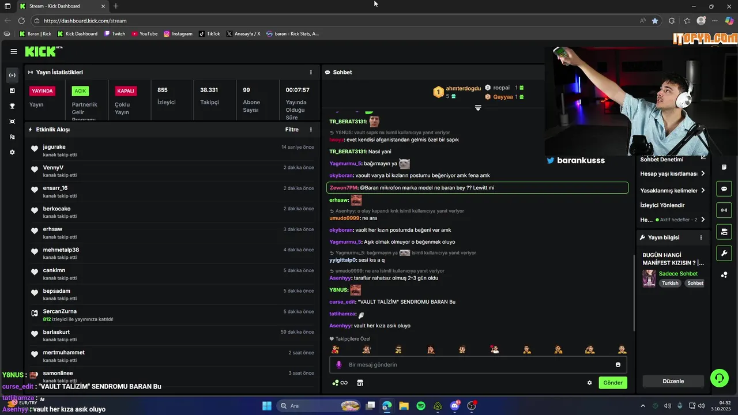The width and height of the screenshot is (738, 415).
Task: Open Windows Start menu
Action: coord(267,406)
